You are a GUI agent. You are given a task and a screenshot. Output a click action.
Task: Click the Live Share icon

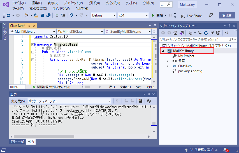pyautogui.click(x=183, y=16)
